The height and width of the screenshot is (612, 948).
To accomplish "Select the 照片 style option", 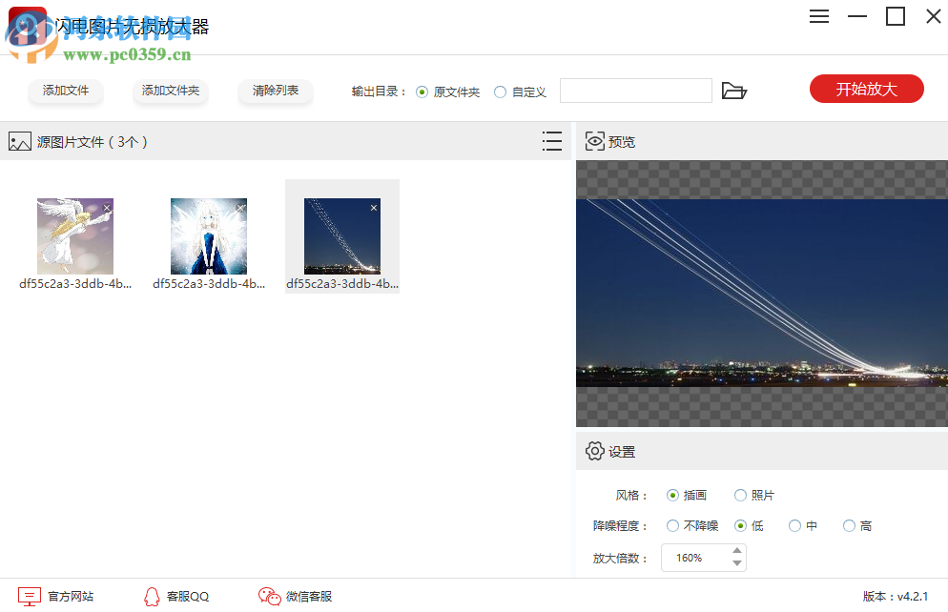I will [740, 495].
